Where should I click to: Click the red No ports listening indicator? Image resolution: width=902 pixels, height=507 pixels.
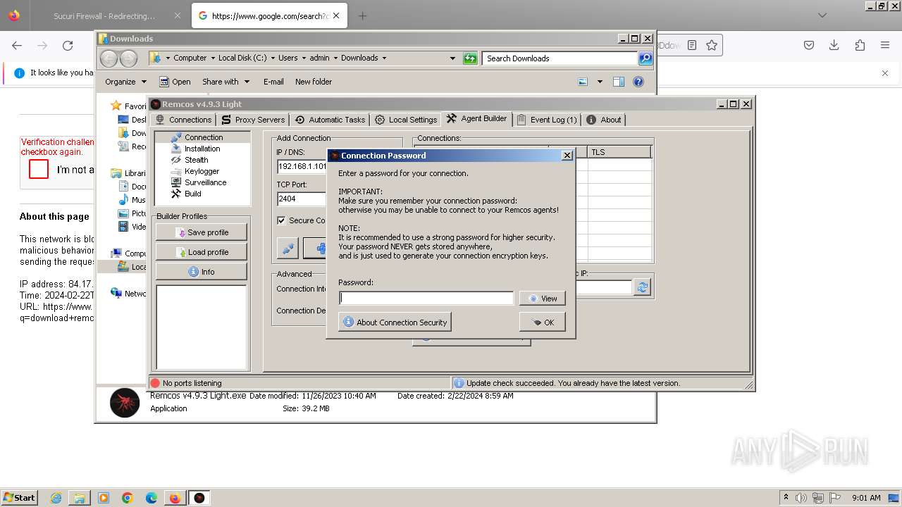tap(156, 383)
